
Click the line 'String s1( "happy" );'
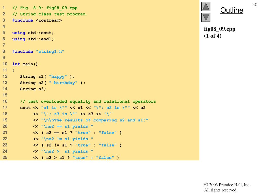tap(47, 77)
